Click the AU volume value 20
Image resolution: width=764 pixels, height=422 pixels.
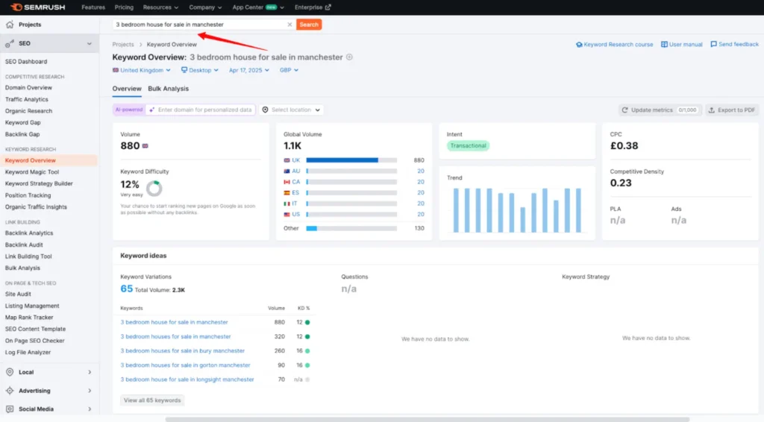click(x=421, y=171)
